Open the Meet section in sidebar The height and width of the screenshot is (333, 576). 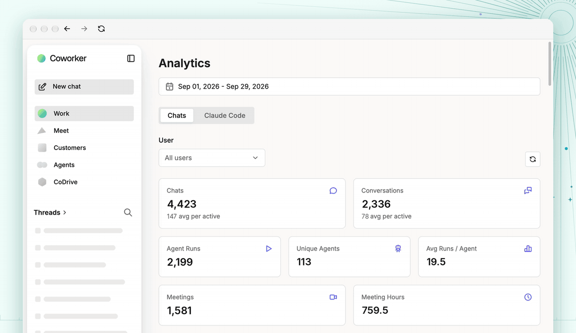click(x=84, y=131)
